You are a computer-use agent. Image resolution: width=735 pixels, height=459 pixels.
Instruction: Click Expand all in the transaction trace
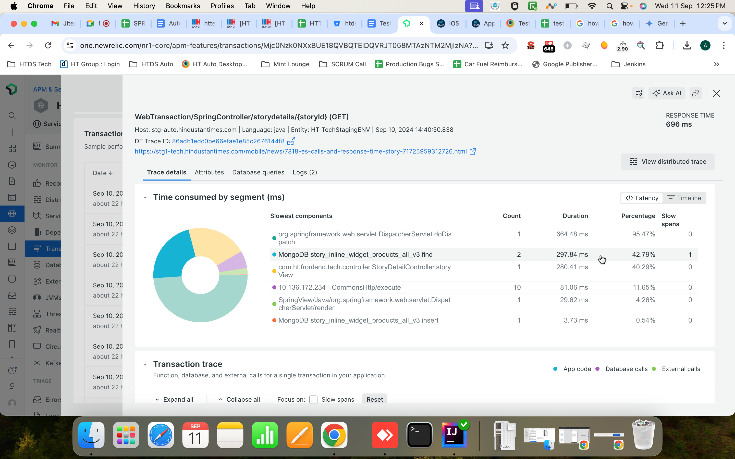click(x=174, y=399)
